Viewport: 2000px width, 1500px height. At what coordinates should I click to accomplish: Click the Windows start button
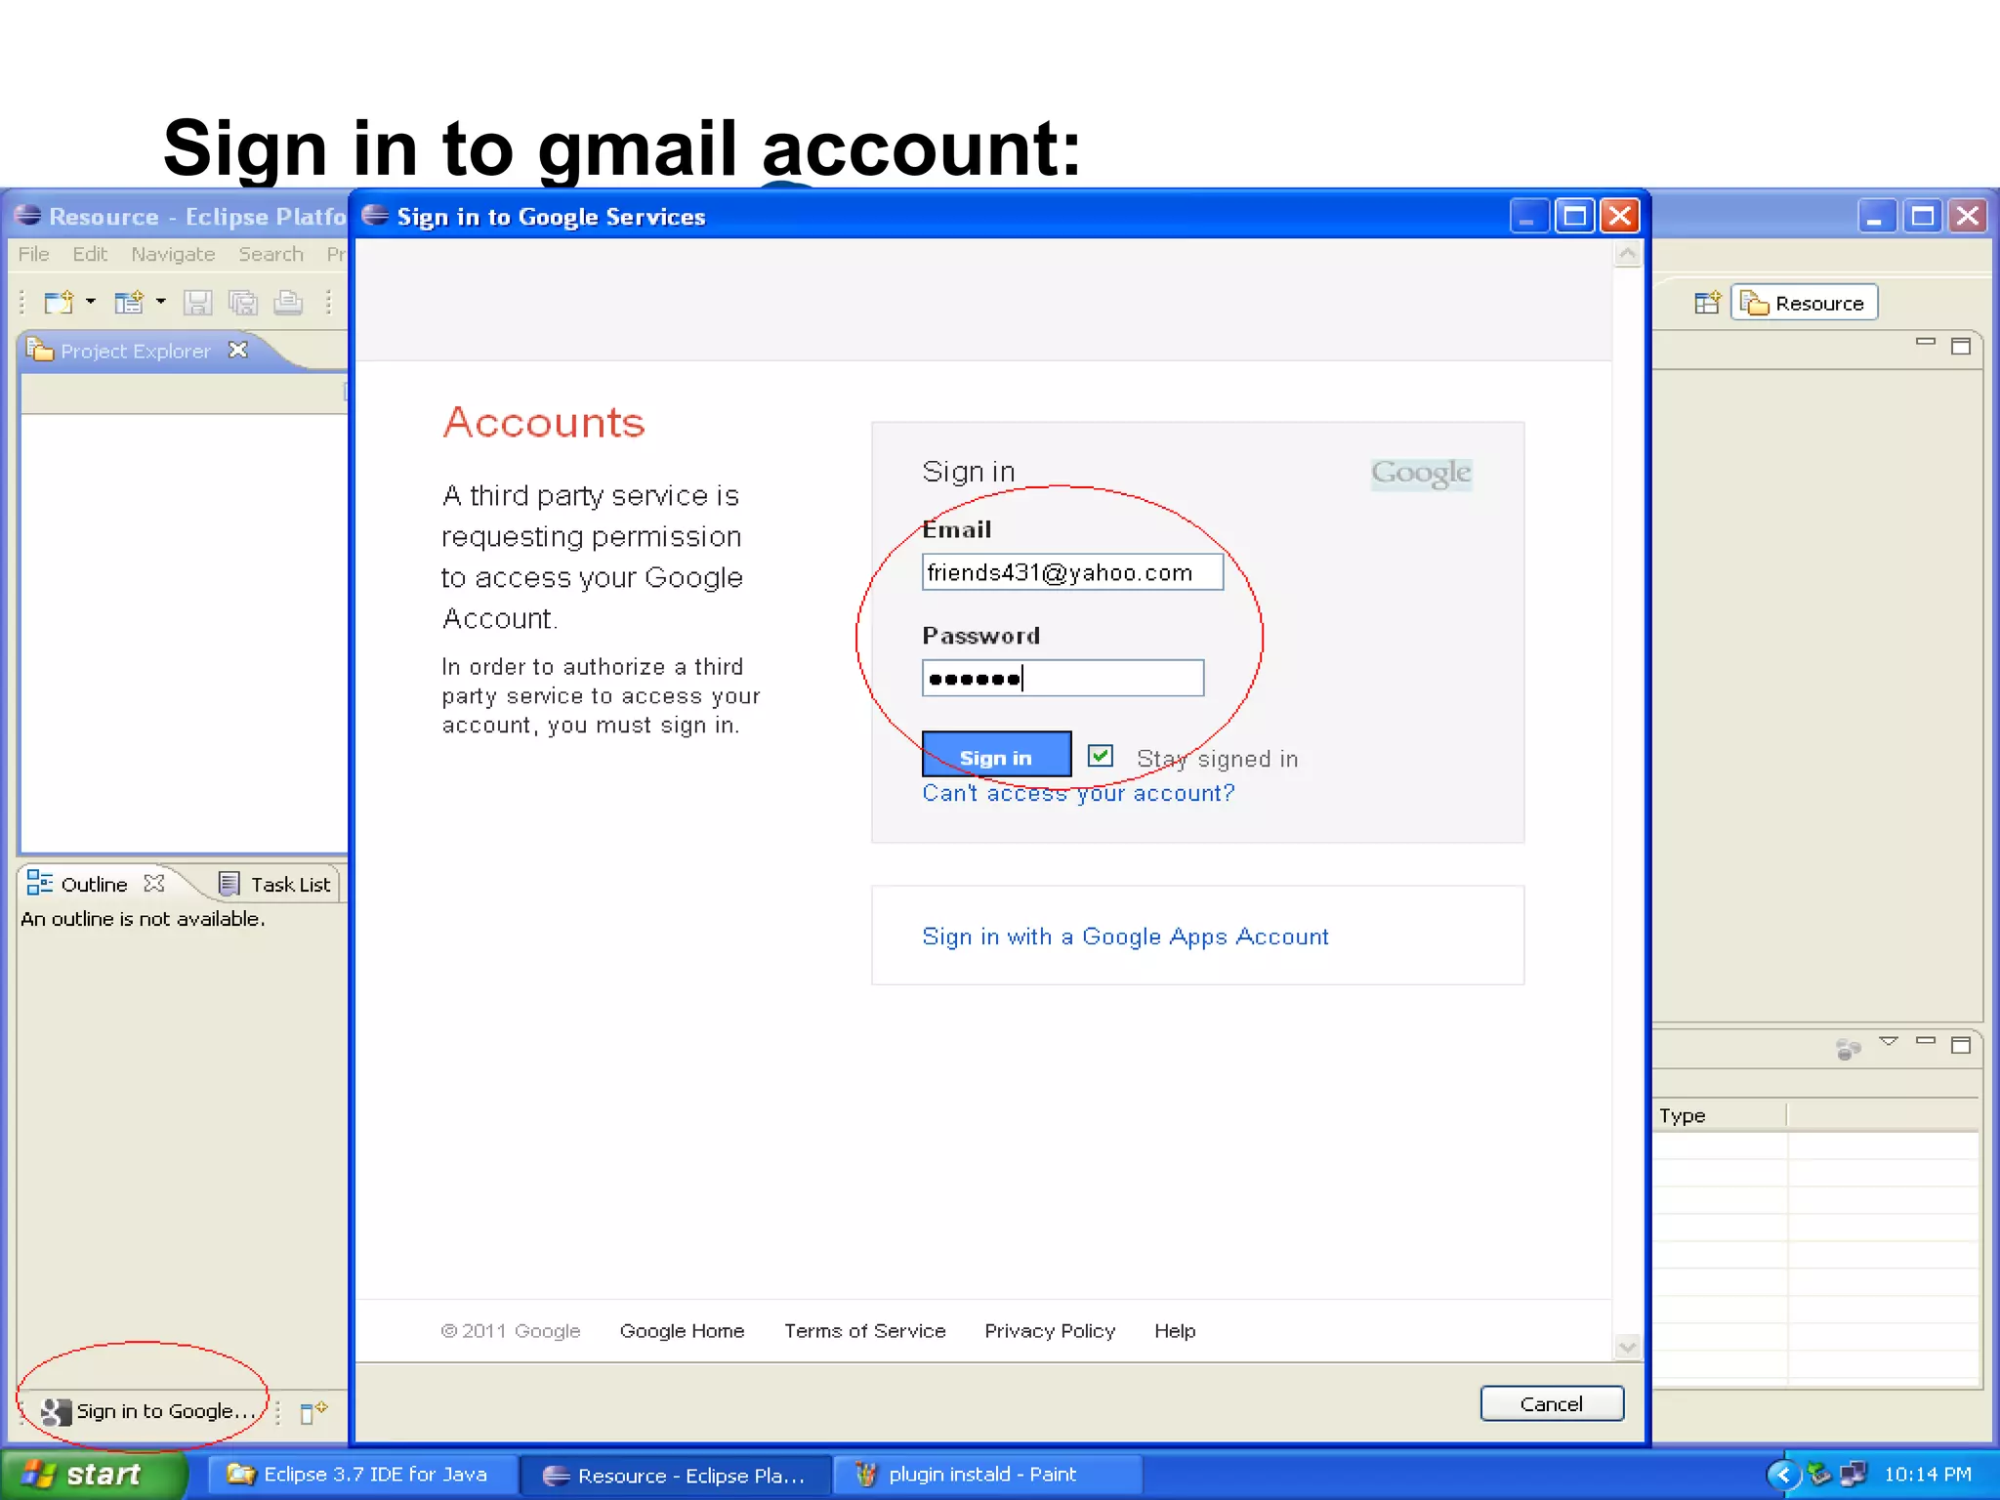(x=93, y=1475)
